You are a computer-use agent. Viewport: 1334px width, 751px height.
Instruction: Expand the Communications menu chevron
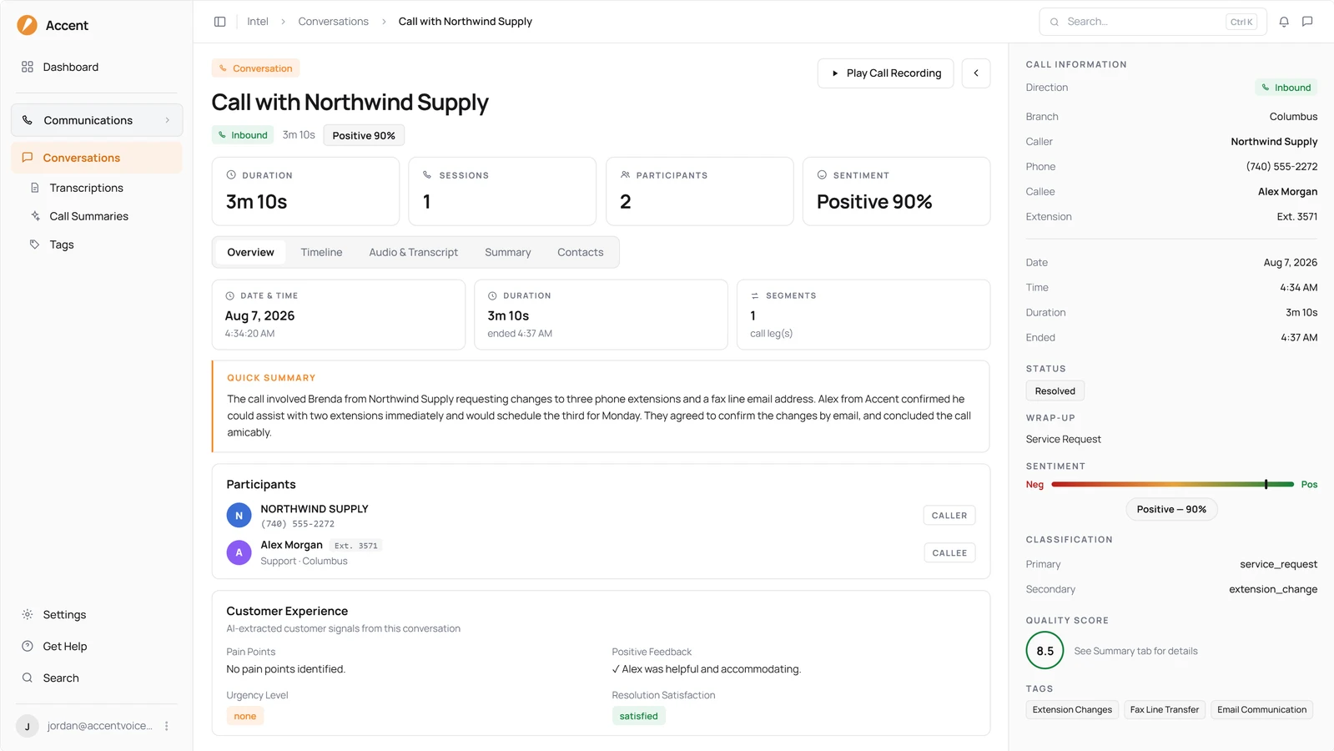pyautogui.click(x=168, y=120)
